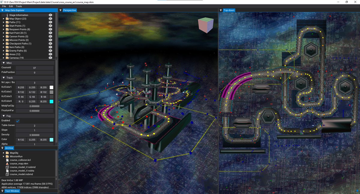Screen dimensions: 360x194
Task: Expand the Map Object tree arrow
Action: click(4, 19)
